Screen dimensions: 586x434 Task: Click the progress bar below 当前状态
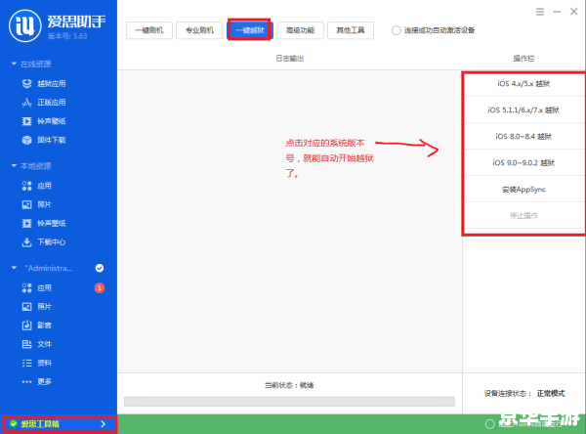click(289, 402)
